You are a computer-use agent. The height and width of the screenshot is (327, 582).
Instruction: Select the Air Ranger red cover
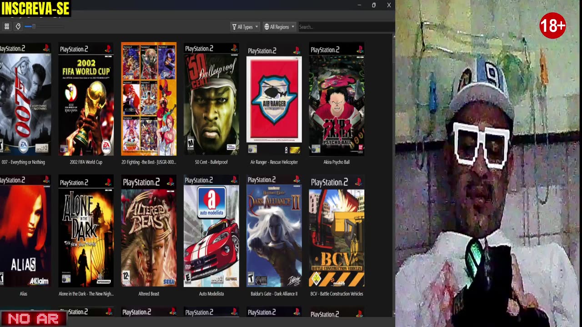(x=274, y=99)
